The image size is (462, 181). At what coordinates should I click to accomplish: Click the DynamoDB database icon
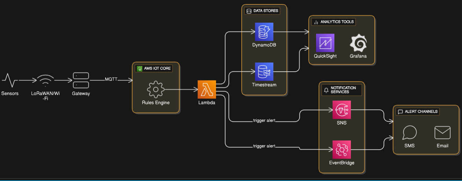(264, 31)
